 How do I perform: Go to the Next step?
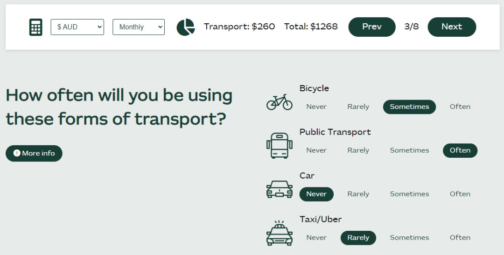click(452, 27)
